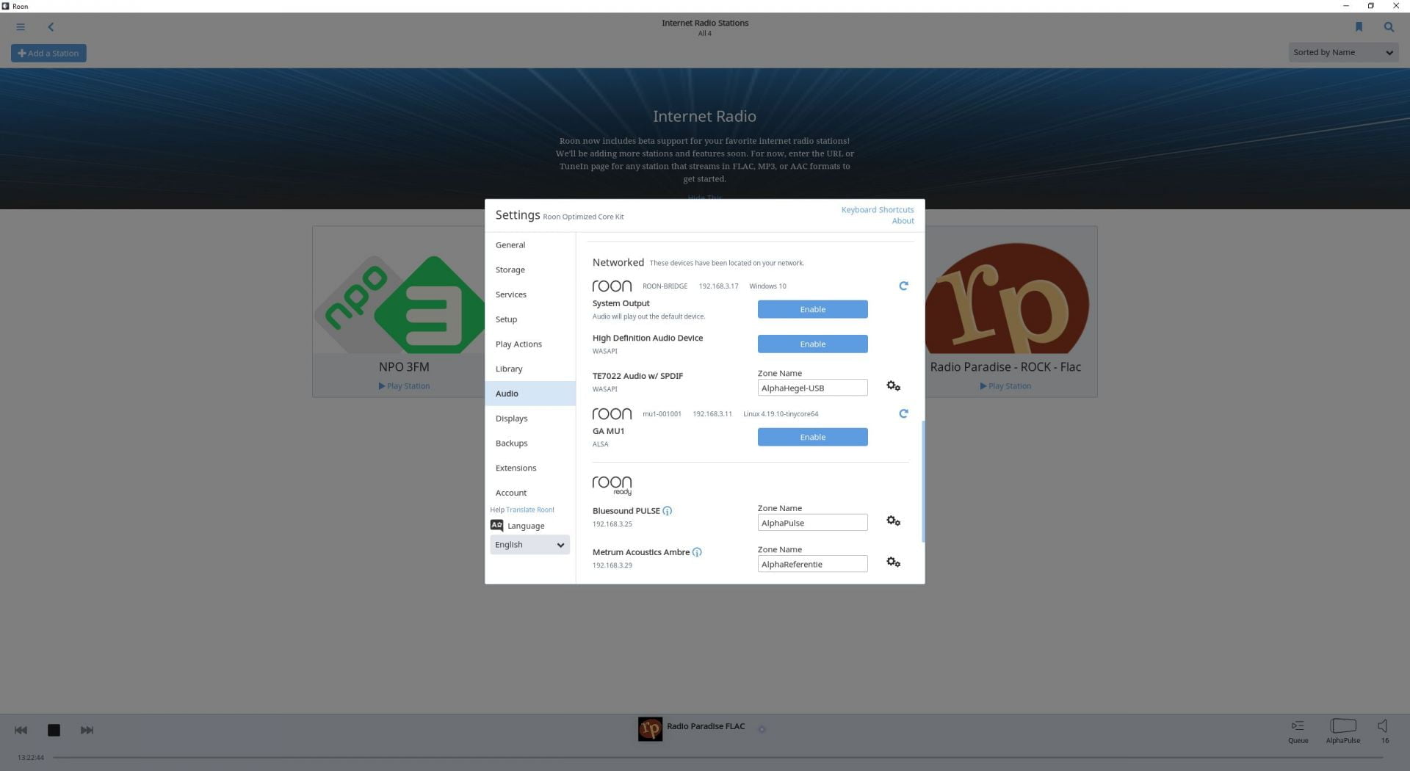The image size is (1410, 771).
Task: Open the hamburger navigation menu
Action: coord(21,27)
